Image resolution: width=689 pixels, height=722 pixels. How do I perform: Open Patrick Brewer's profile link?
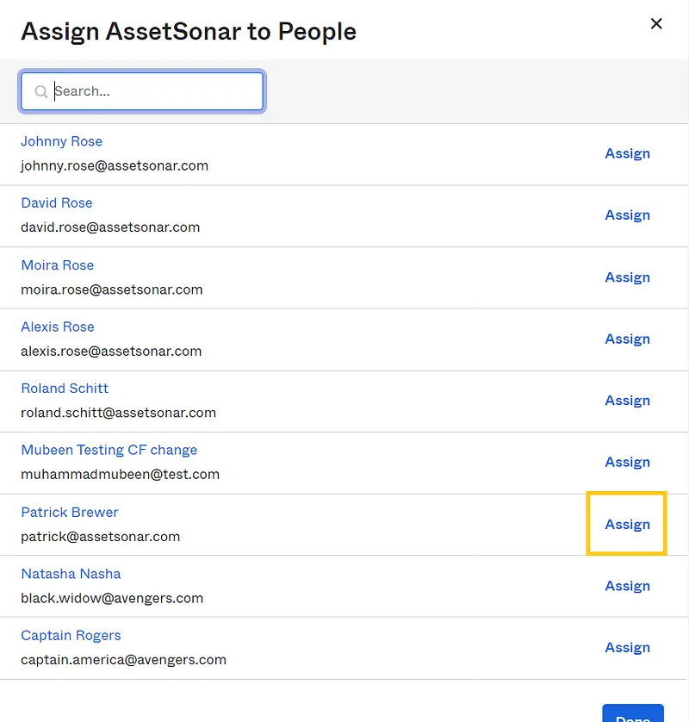(x=70, y=512)
